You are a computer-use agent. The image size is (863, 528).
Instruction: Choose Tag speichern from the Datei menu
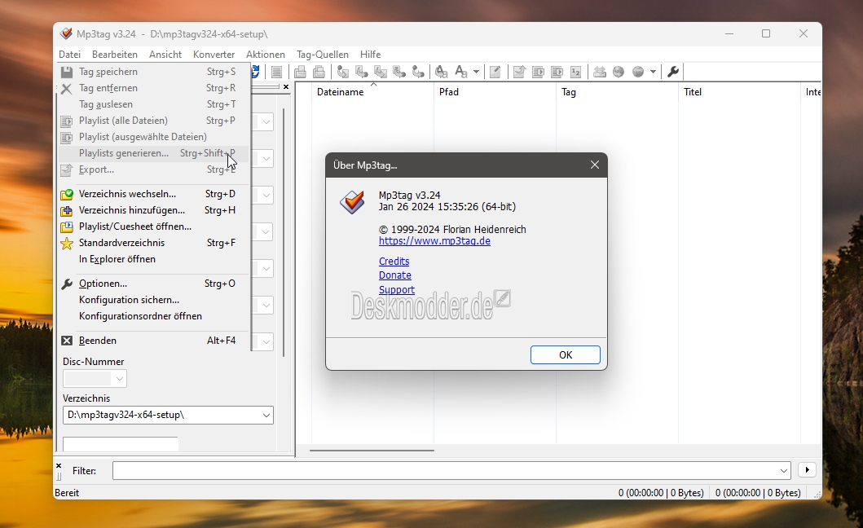click(x=153, y=72)
